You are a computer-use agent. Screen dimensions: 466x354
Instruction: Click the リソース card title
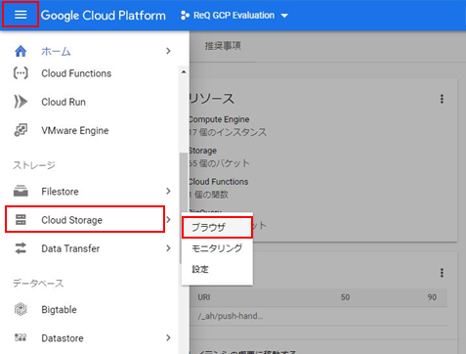click(212, 99)
